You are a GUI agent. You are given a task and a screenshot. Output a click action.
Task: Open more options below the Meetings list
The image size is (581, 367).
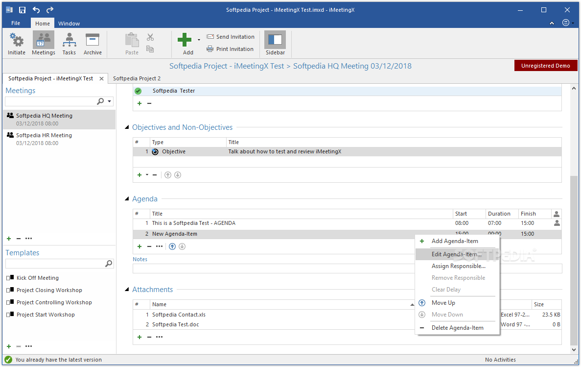[28, 239]
